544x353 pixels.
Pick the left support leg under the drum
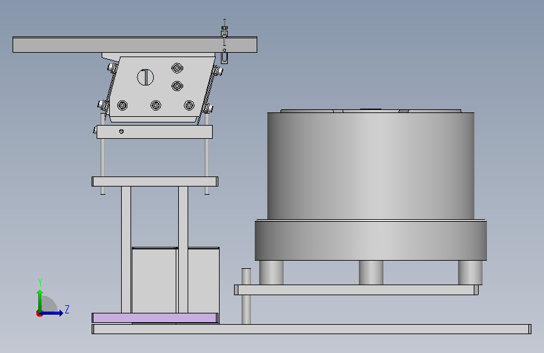[x=271, y=273]
